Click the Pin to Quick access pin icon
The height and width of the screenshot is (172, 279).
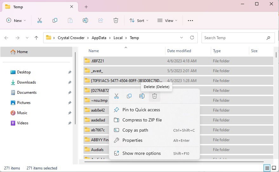116,110
